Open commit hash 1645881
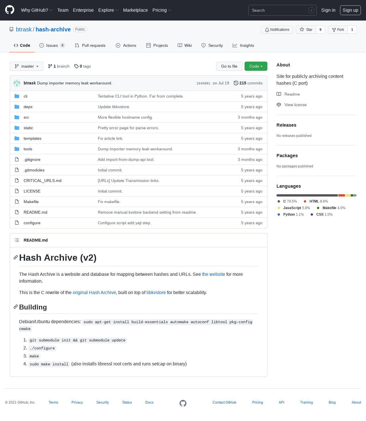 203,83
